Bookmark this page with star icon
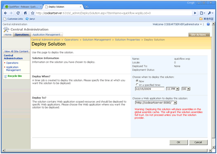This screenshot has height=154, width=217. tap(33, 13)
